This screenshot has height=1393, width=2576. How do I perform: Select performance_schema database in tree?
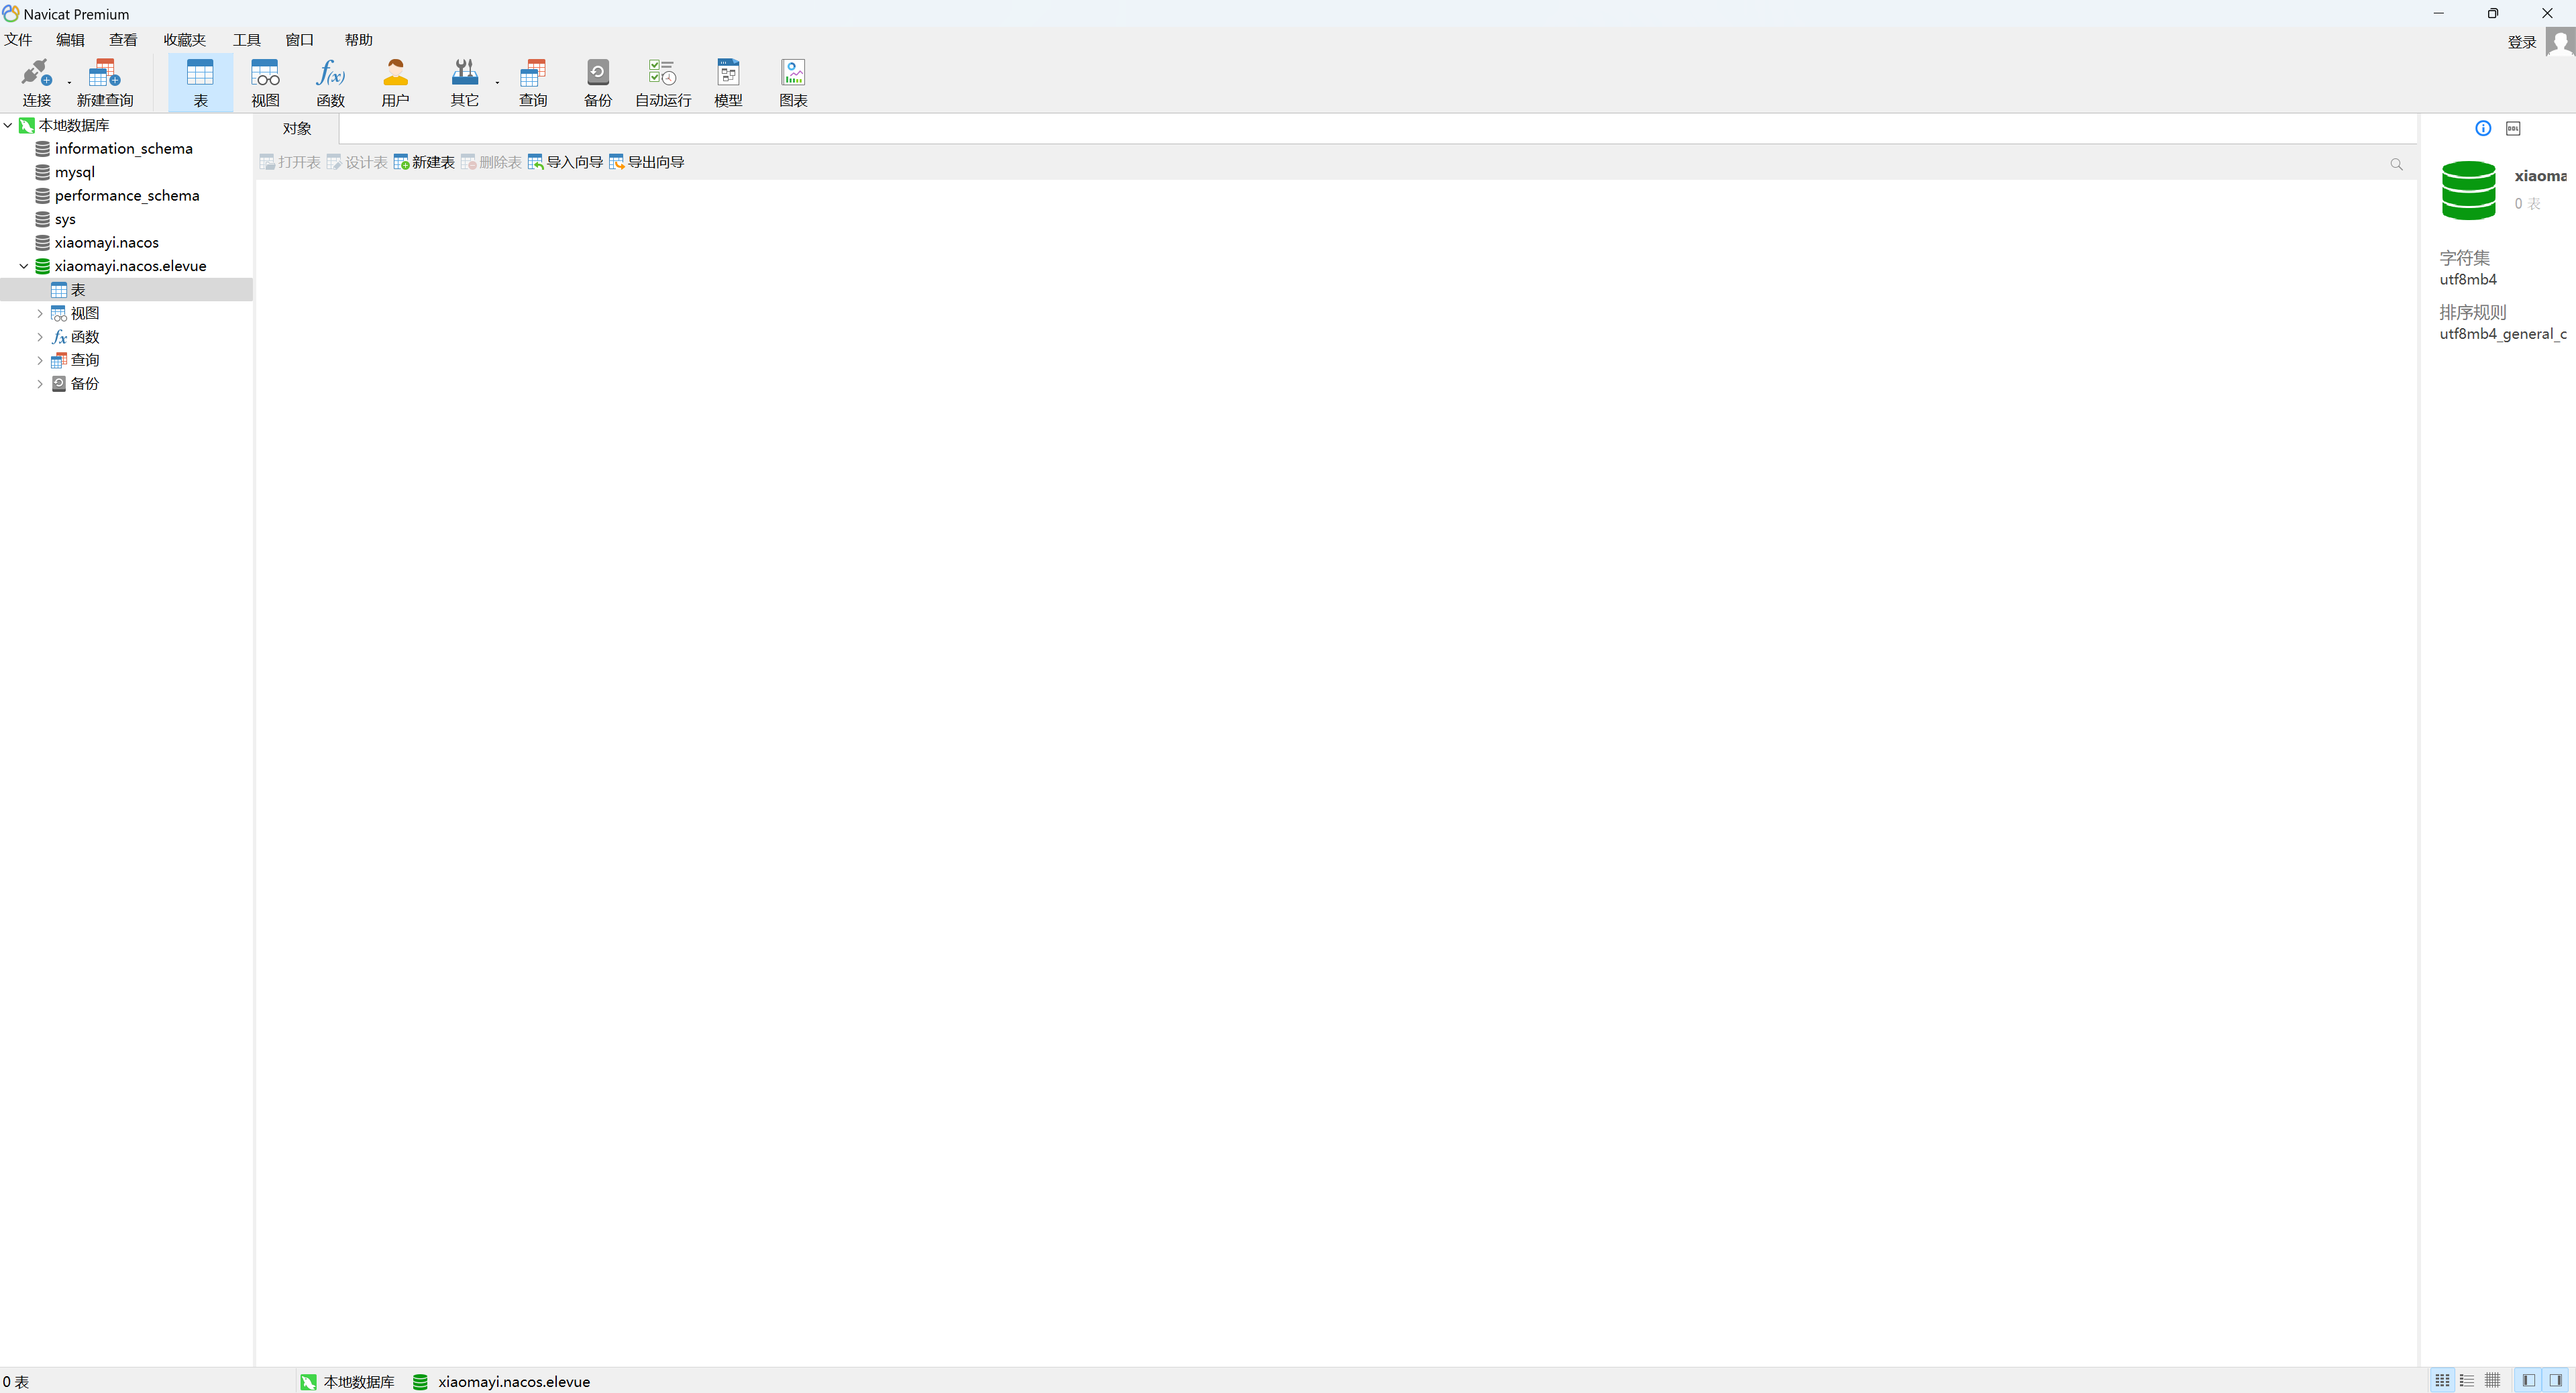click(x=127, y=196)
